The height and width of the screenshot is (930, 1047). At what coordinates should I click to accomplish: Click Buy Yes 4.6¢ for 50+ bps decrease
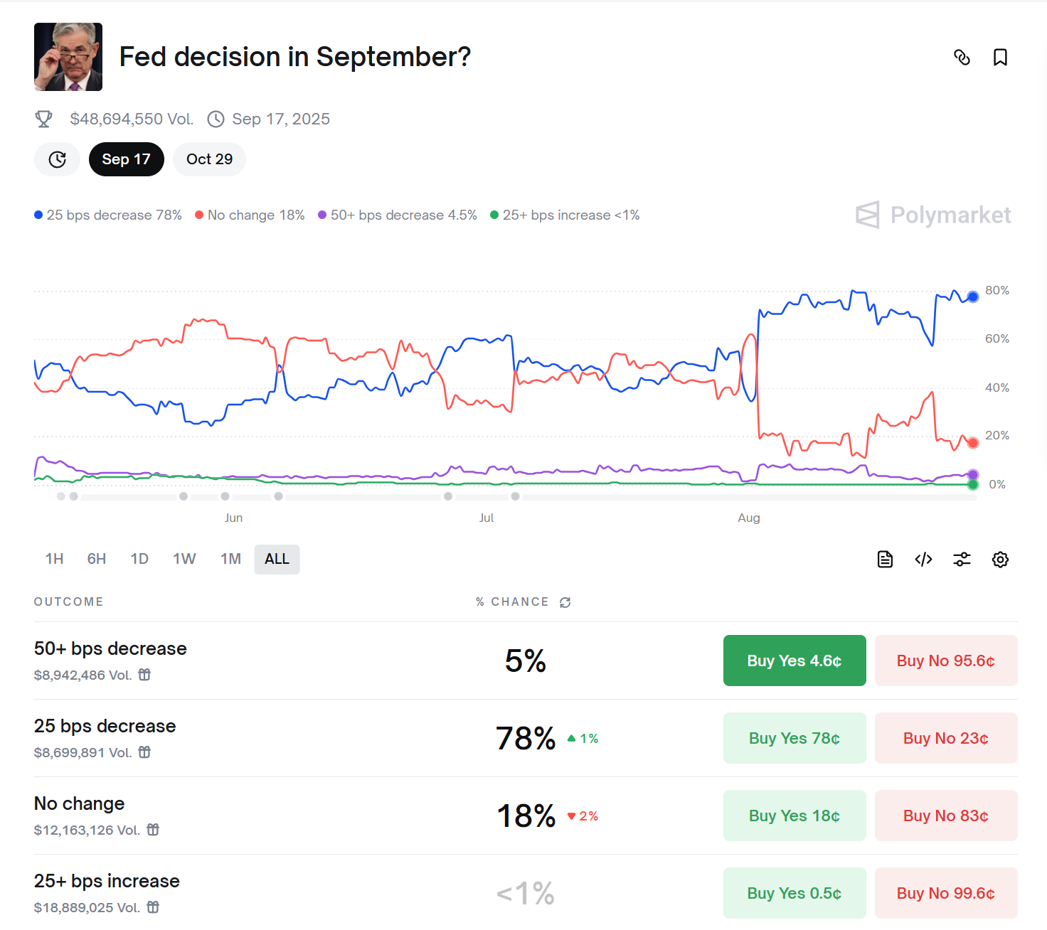[x=794, y=661]
